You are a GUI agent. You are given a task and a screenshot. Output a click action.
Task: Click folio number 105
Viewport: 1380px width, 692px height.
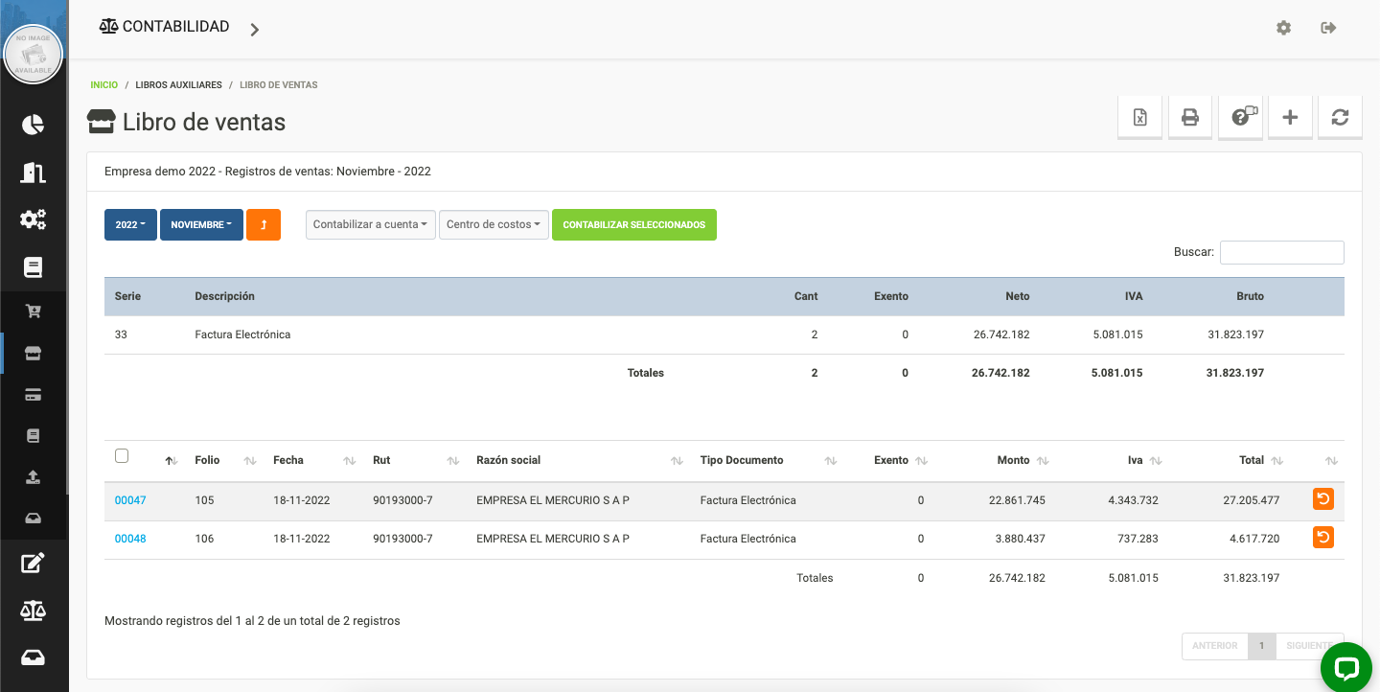[x=204, y=500]
